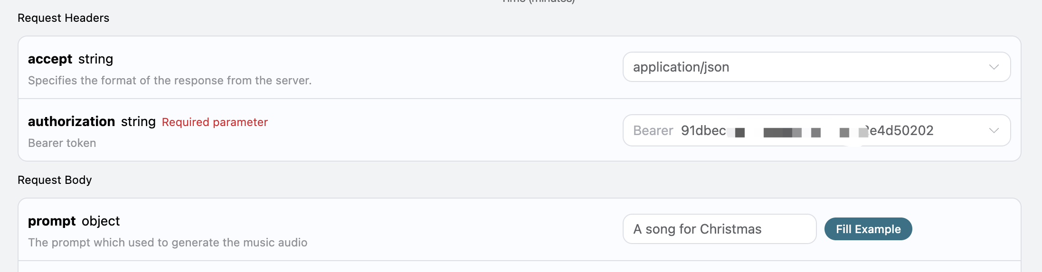1042x272 pixels.
Task: Click the accept parameter name
Action: [50, 59]
